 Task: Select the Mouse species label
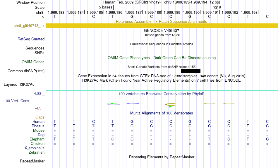pyautogui.click(x=39, y=131)
